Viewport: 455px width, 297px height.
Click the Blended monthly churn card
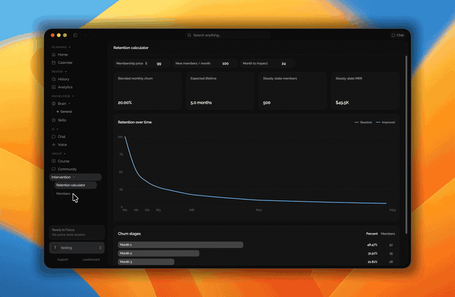tap(147, 91)
